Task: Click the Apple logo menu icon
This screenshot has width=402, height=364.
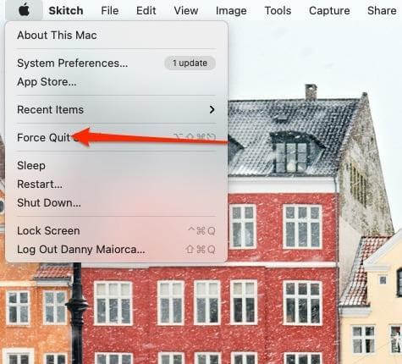Action: (x=25, y=10)
